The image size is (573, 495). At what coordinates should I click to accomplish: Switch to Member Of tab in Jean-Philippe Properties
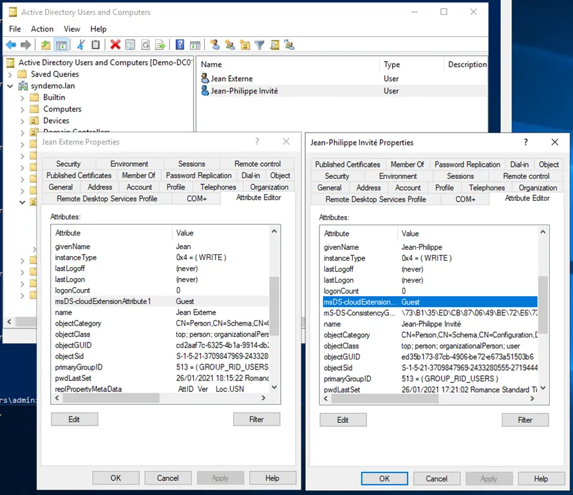[407, 165]
